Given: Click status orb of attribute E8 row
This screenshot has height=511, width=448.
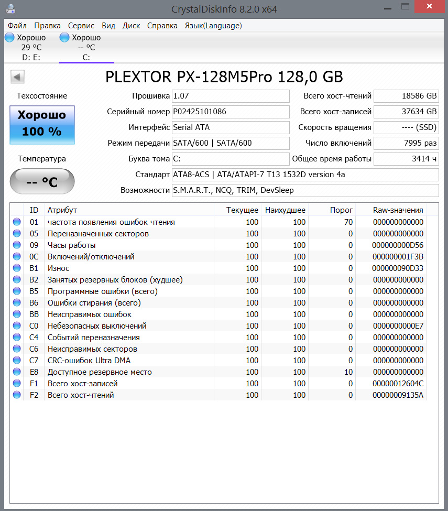Looking at the screenshot, I should 17,372.
